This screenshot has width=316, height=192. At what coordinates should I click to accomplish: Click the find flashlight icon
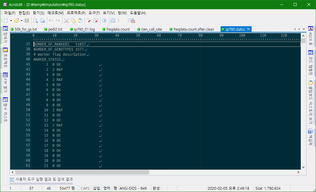[89, 21]
